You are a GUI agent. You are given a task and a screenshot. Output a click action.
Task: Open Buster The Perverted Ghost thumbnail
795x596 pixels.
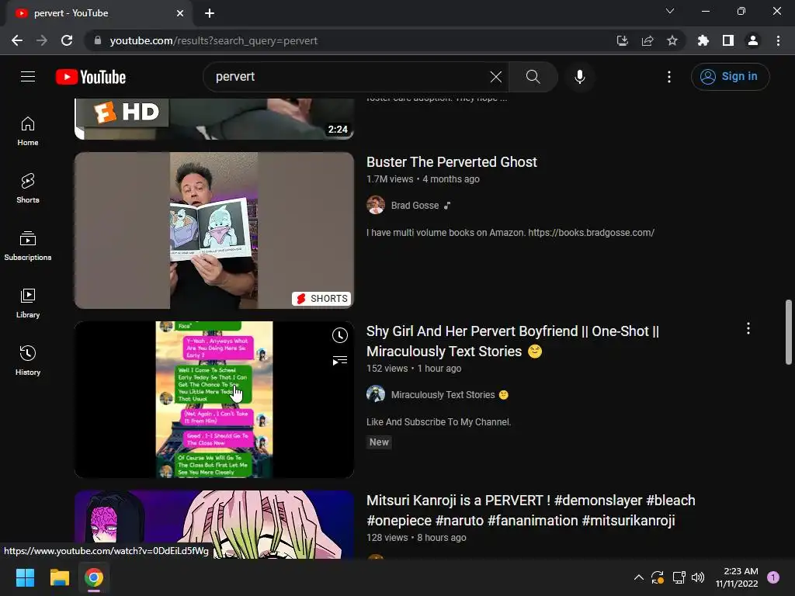[x=214, y=230]
